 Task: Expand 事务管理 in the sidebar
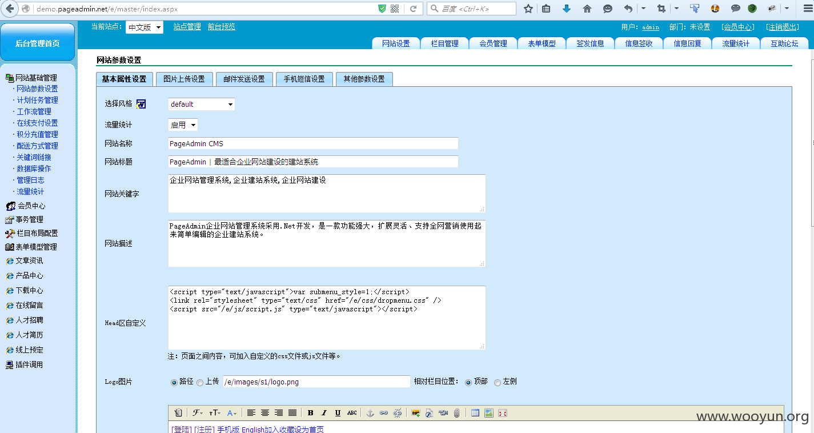coord(29,219)
